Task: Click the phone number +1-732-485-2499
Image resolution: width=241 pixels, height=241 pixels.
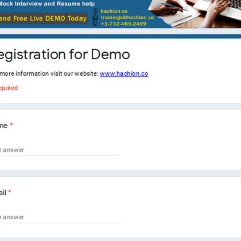Action: pyautogui.click(x=123, y=24)
